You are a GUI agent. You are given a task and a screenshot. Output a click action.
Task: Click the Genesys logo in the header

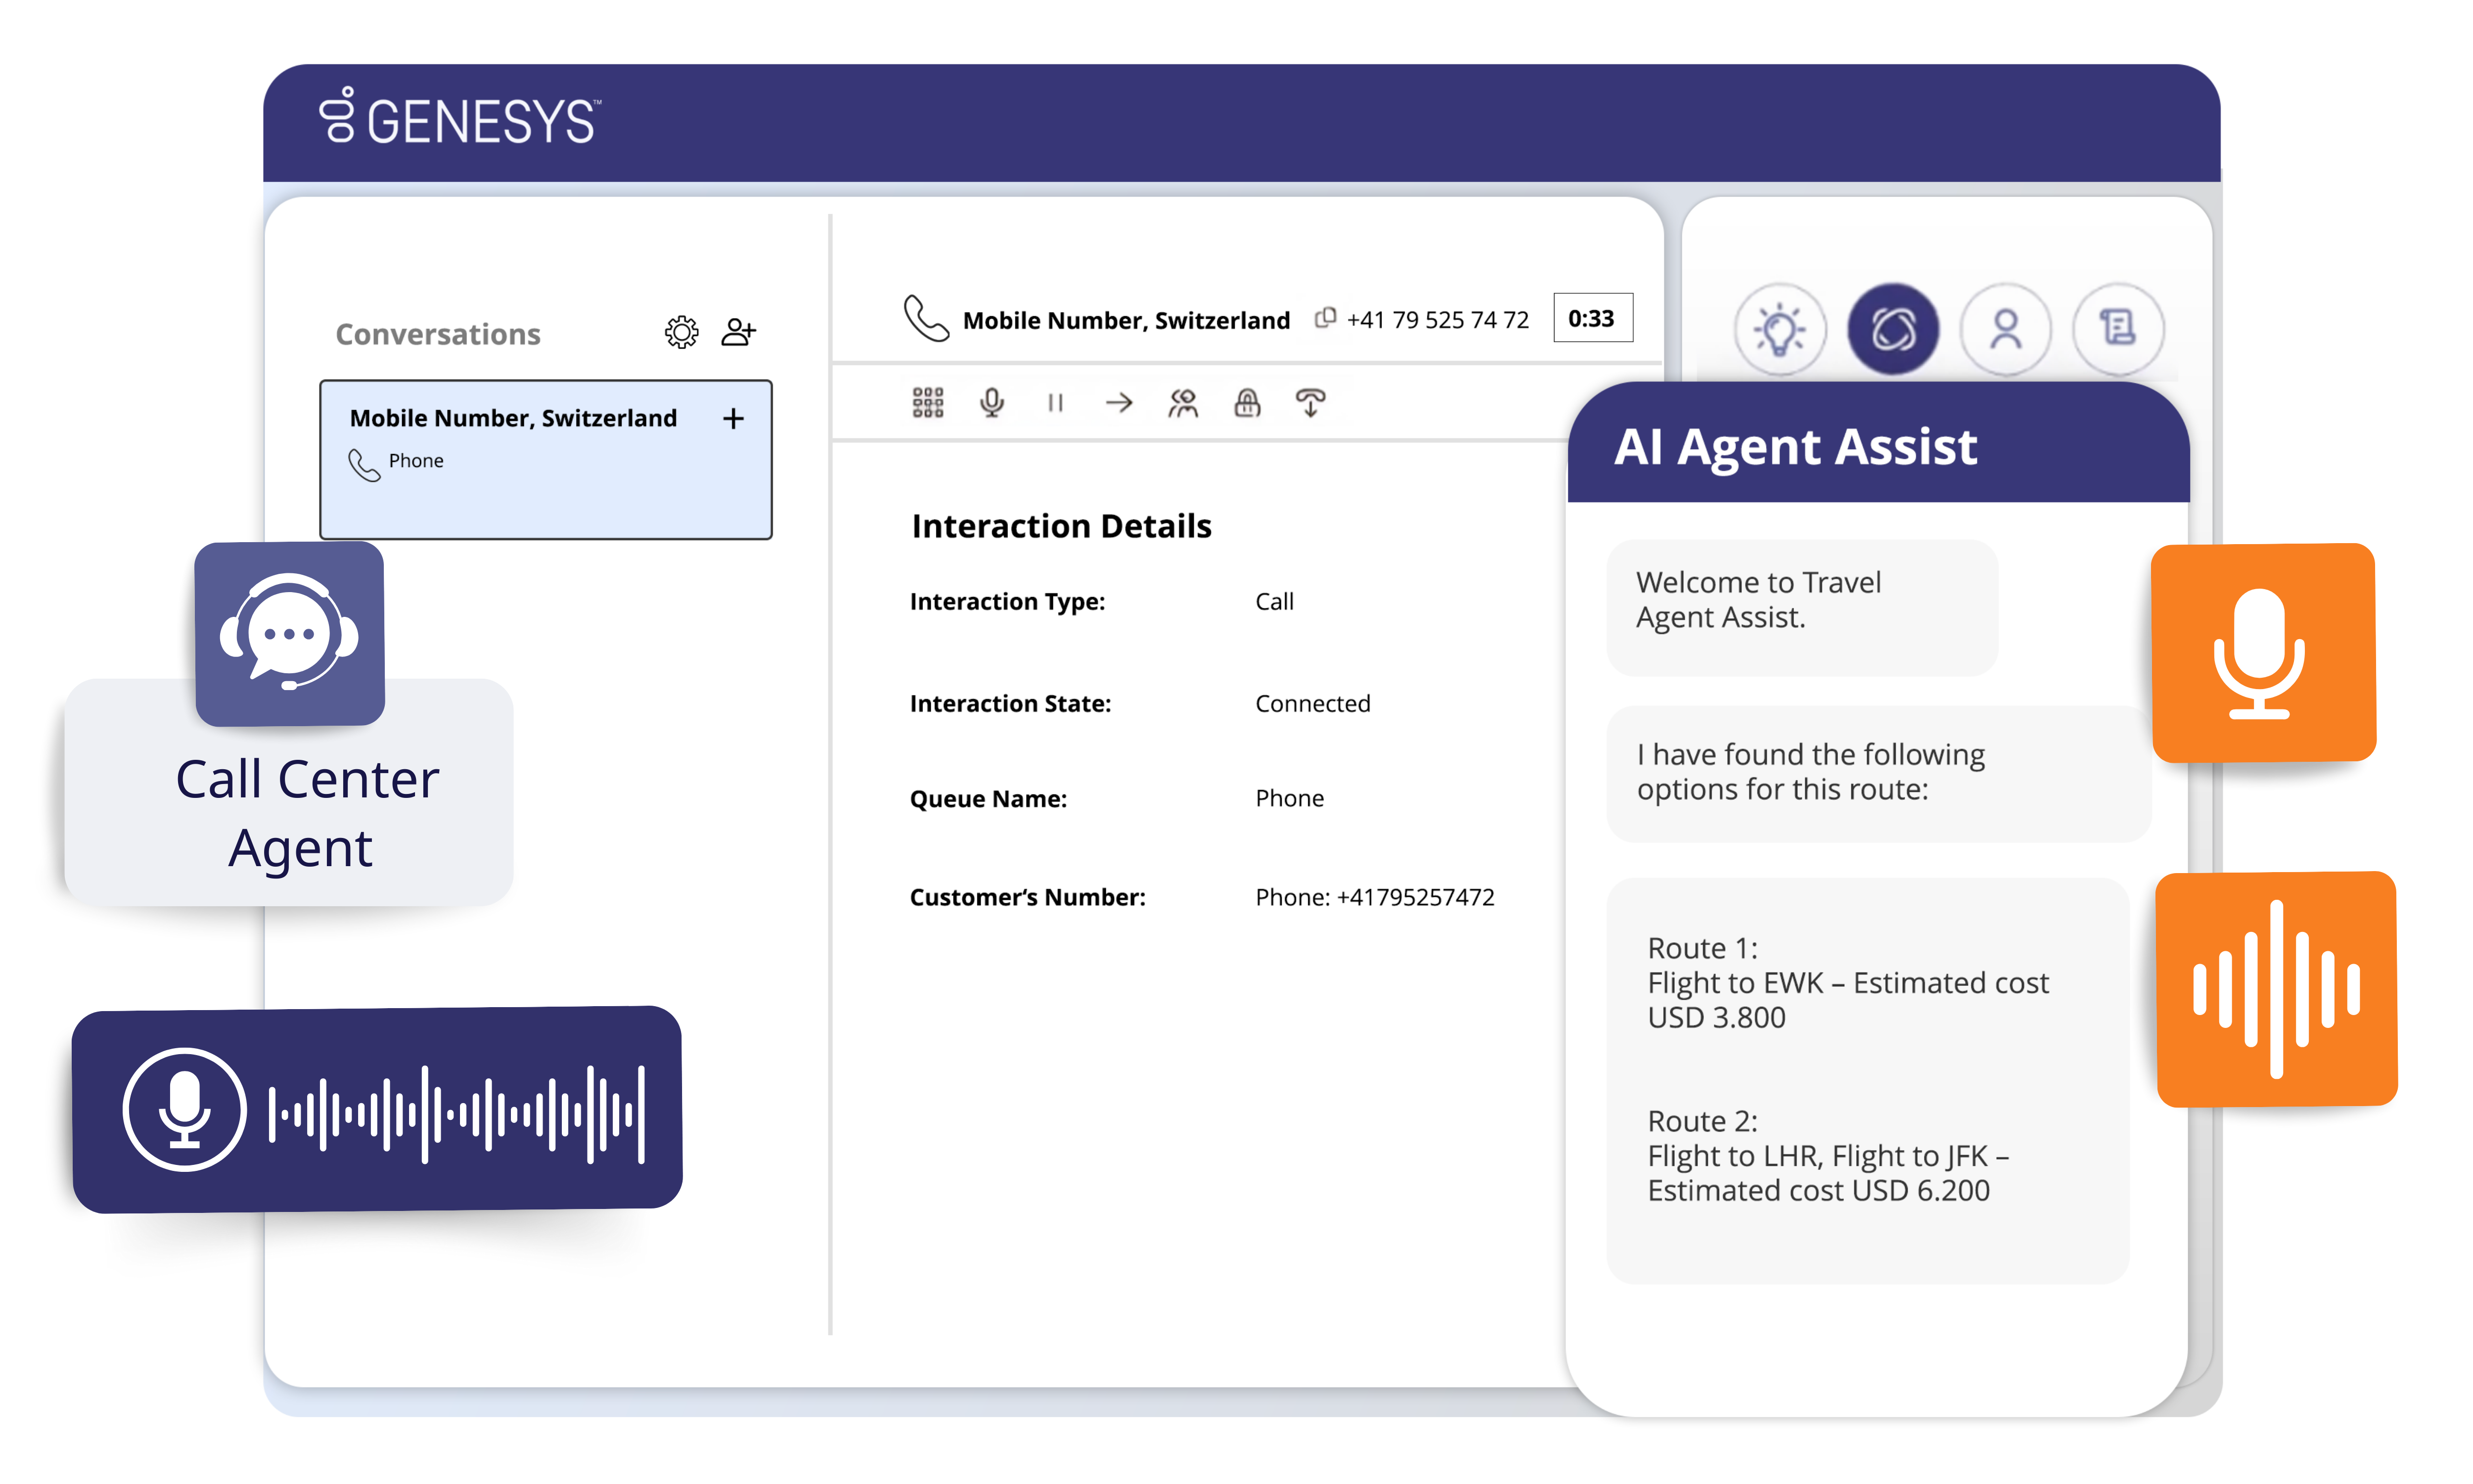tap(459, 117)
